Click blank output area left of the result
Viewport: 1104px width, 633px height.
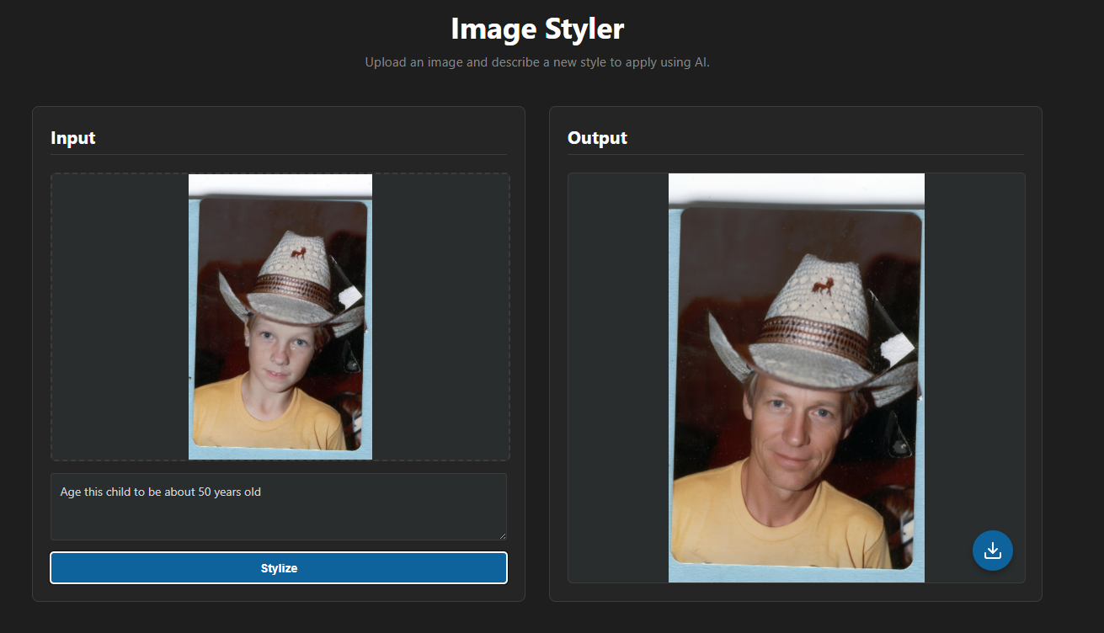coord(618,377)
